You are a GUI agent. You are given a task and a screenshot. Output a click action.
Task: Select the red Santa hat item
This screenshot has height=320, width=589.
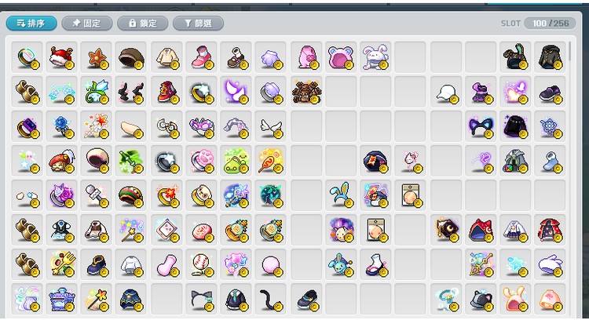[61, 57]
